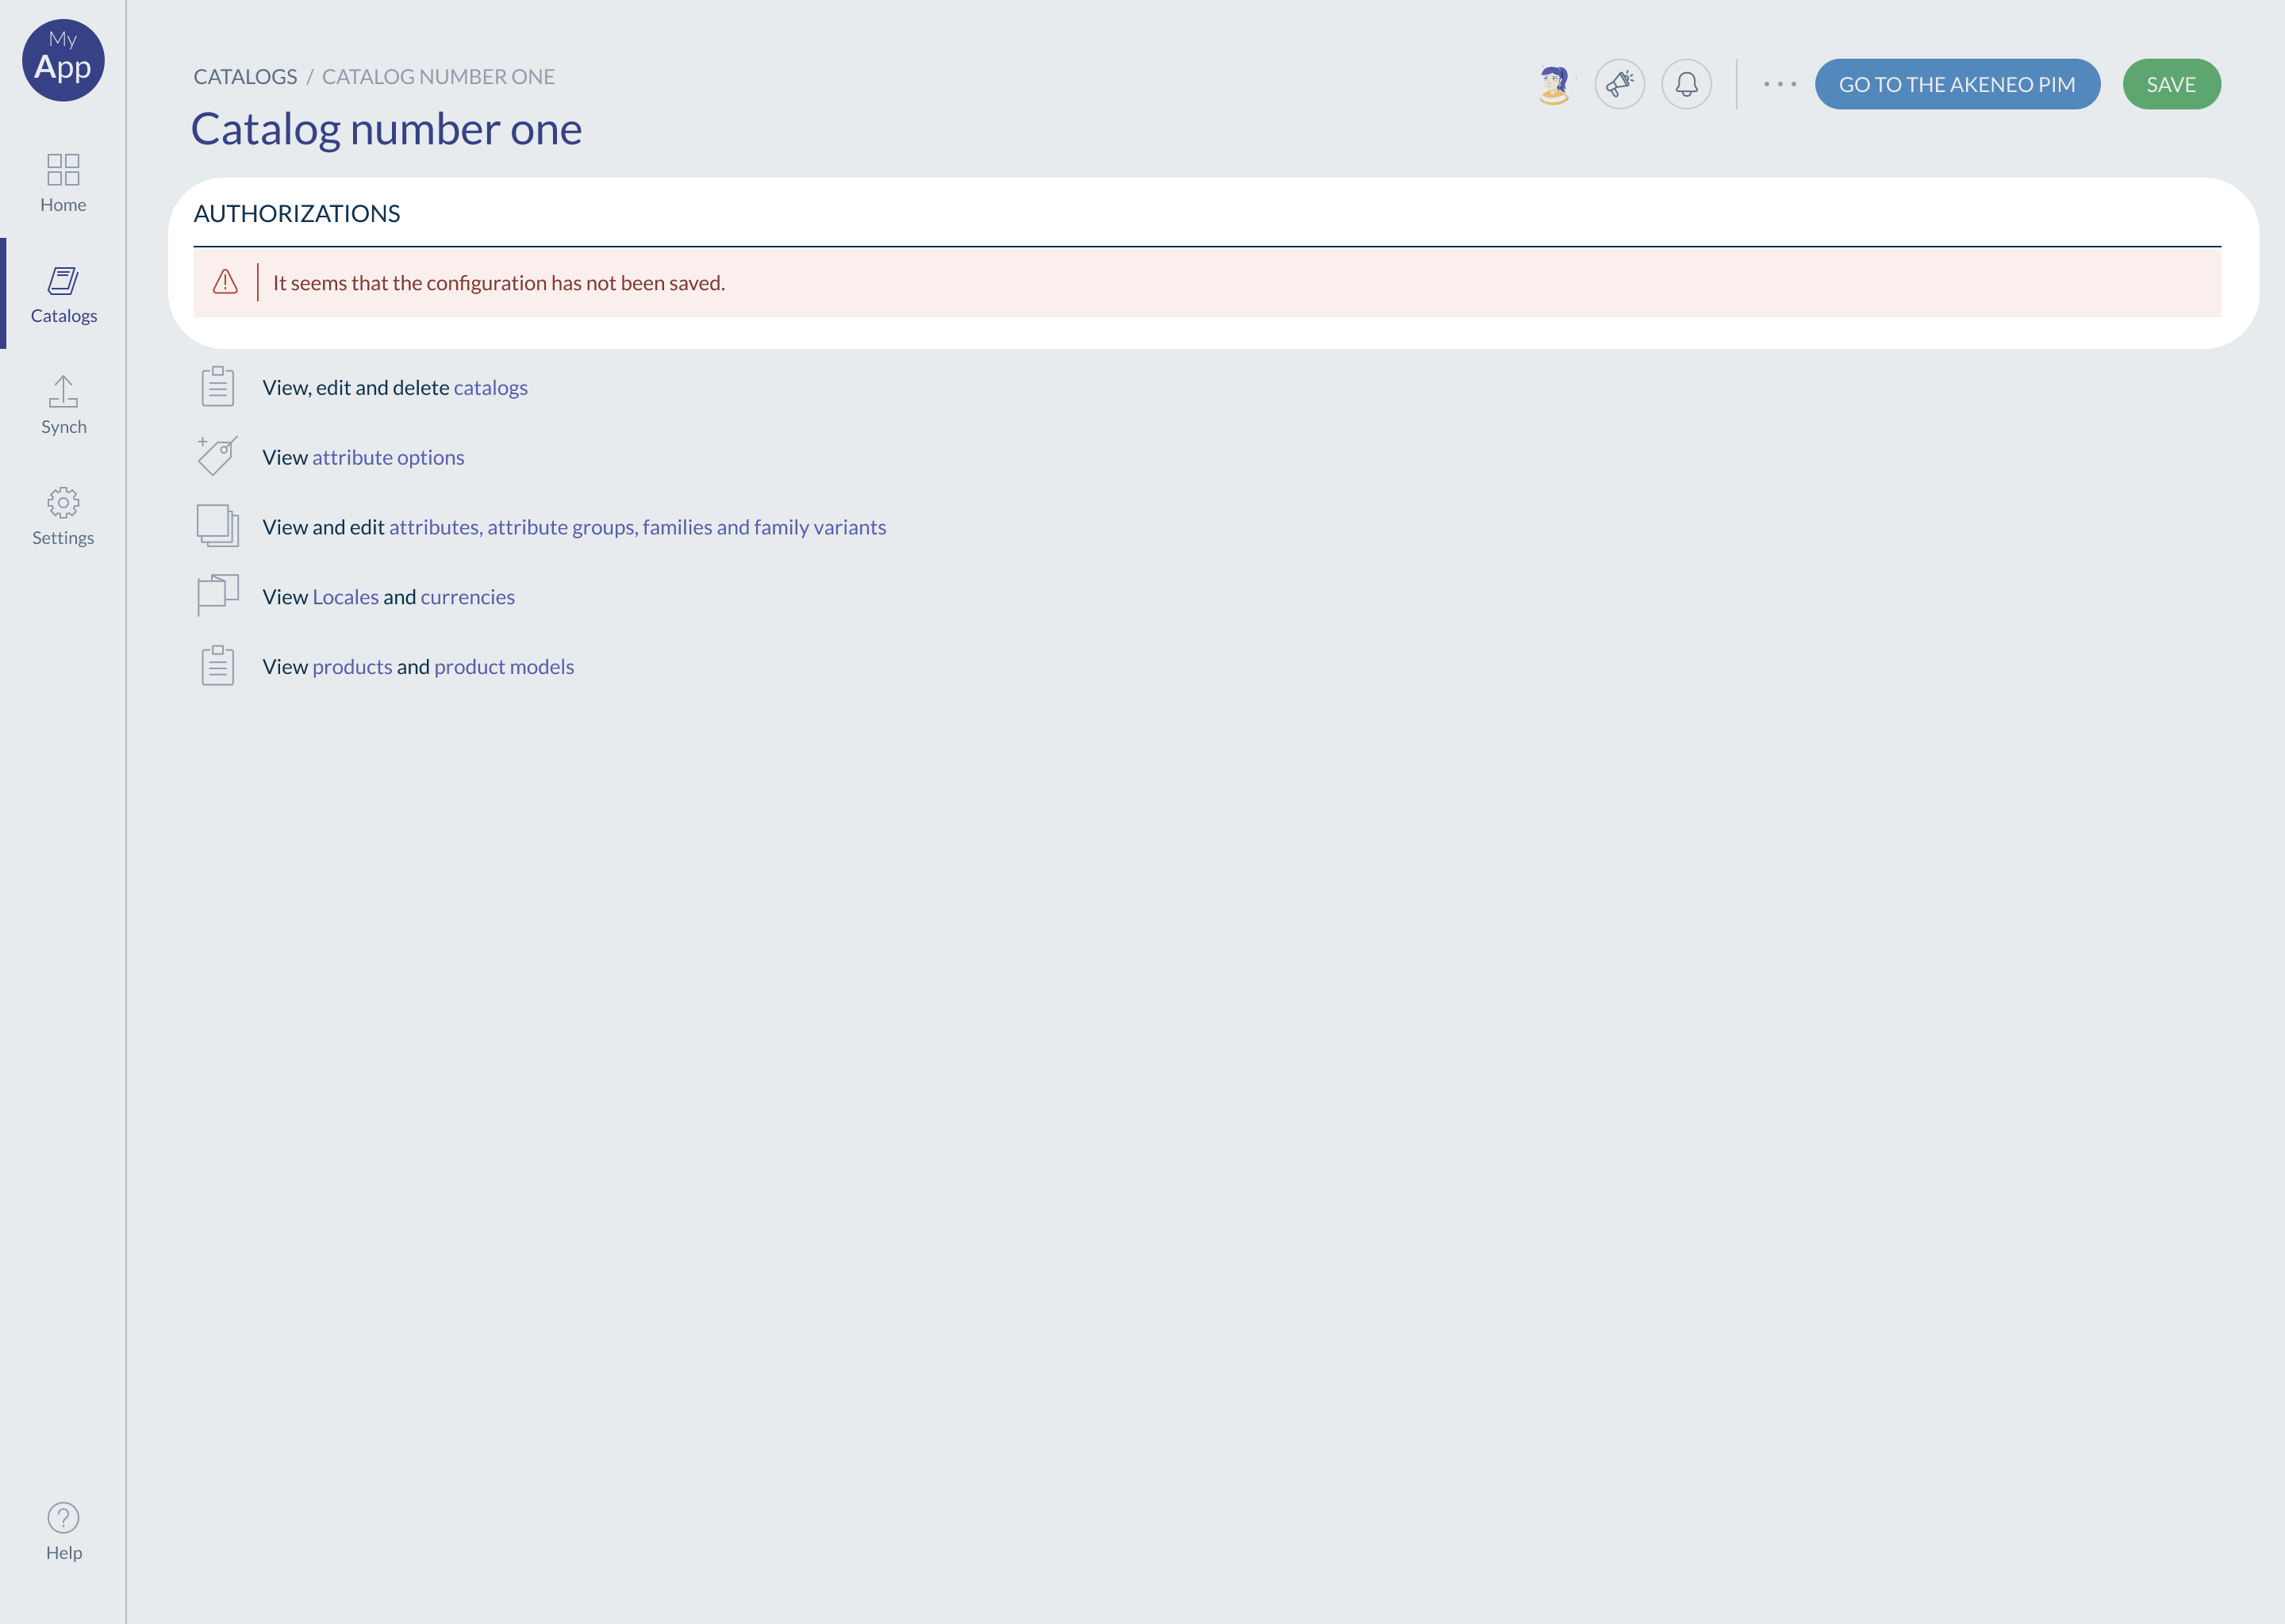Image resolution: width=2285 pixels, height=1624 pixels.
Task: Click CATALOG NUMBER ONE breadcrumb item
Action: pos(440,75)
